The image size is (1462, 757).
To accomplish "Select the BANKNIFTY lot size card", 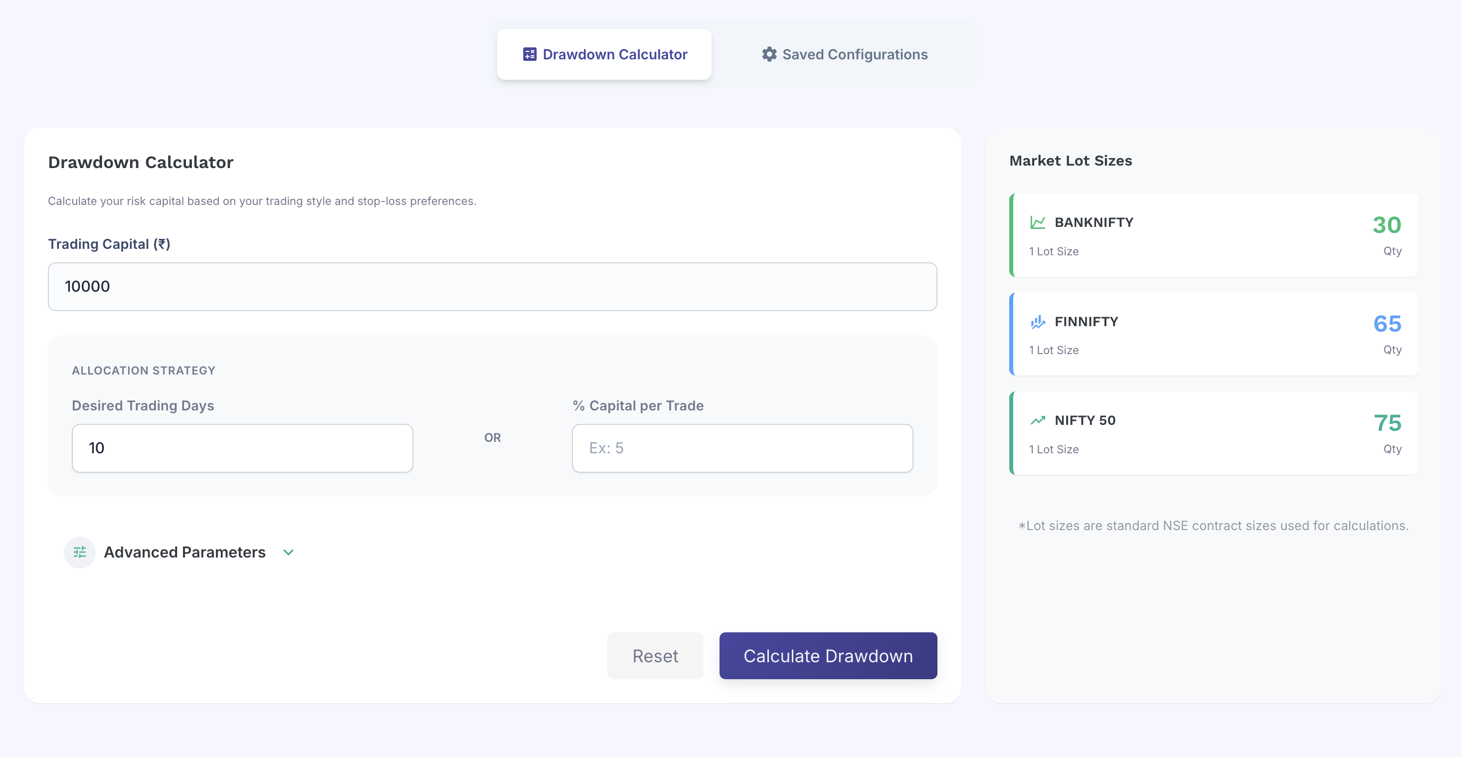I will (x=1215, y=235).
